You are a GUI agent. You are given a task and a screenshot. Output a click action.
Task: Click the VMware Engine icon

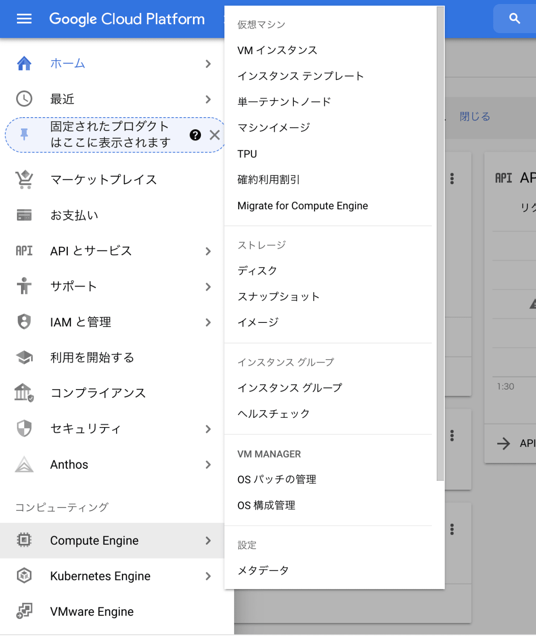[x=24, y=611]
